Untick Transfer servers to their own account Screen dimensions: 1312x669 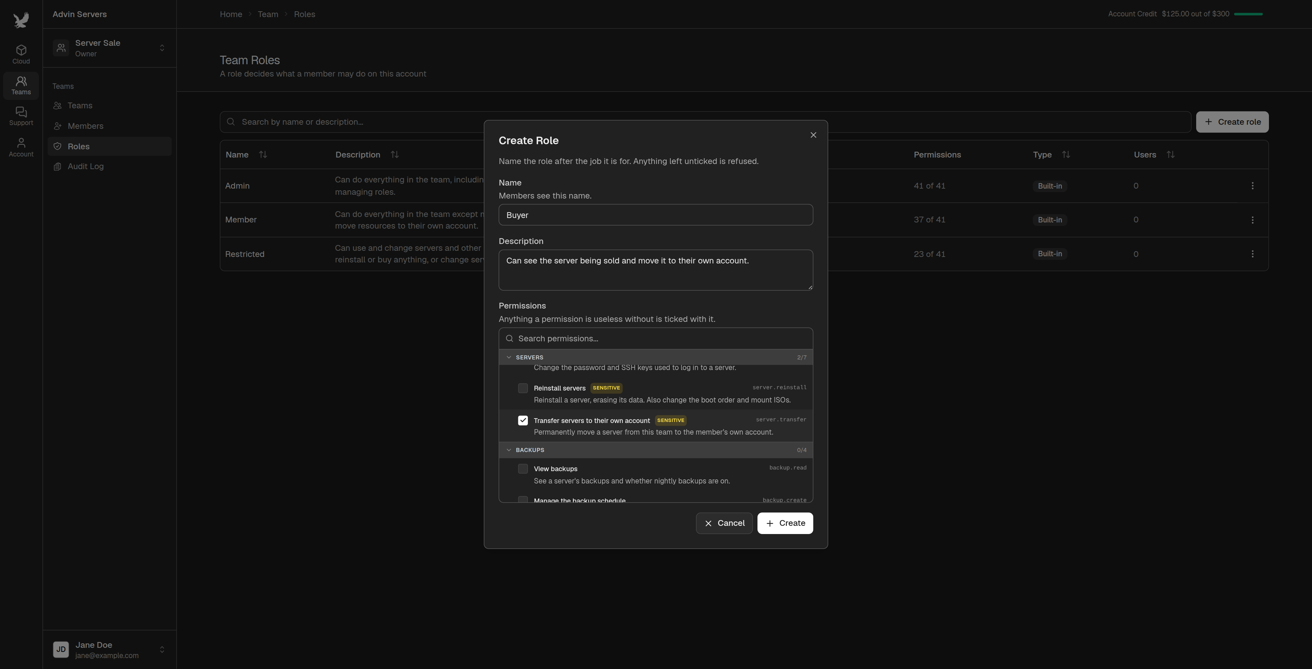(x=522, y=420)
